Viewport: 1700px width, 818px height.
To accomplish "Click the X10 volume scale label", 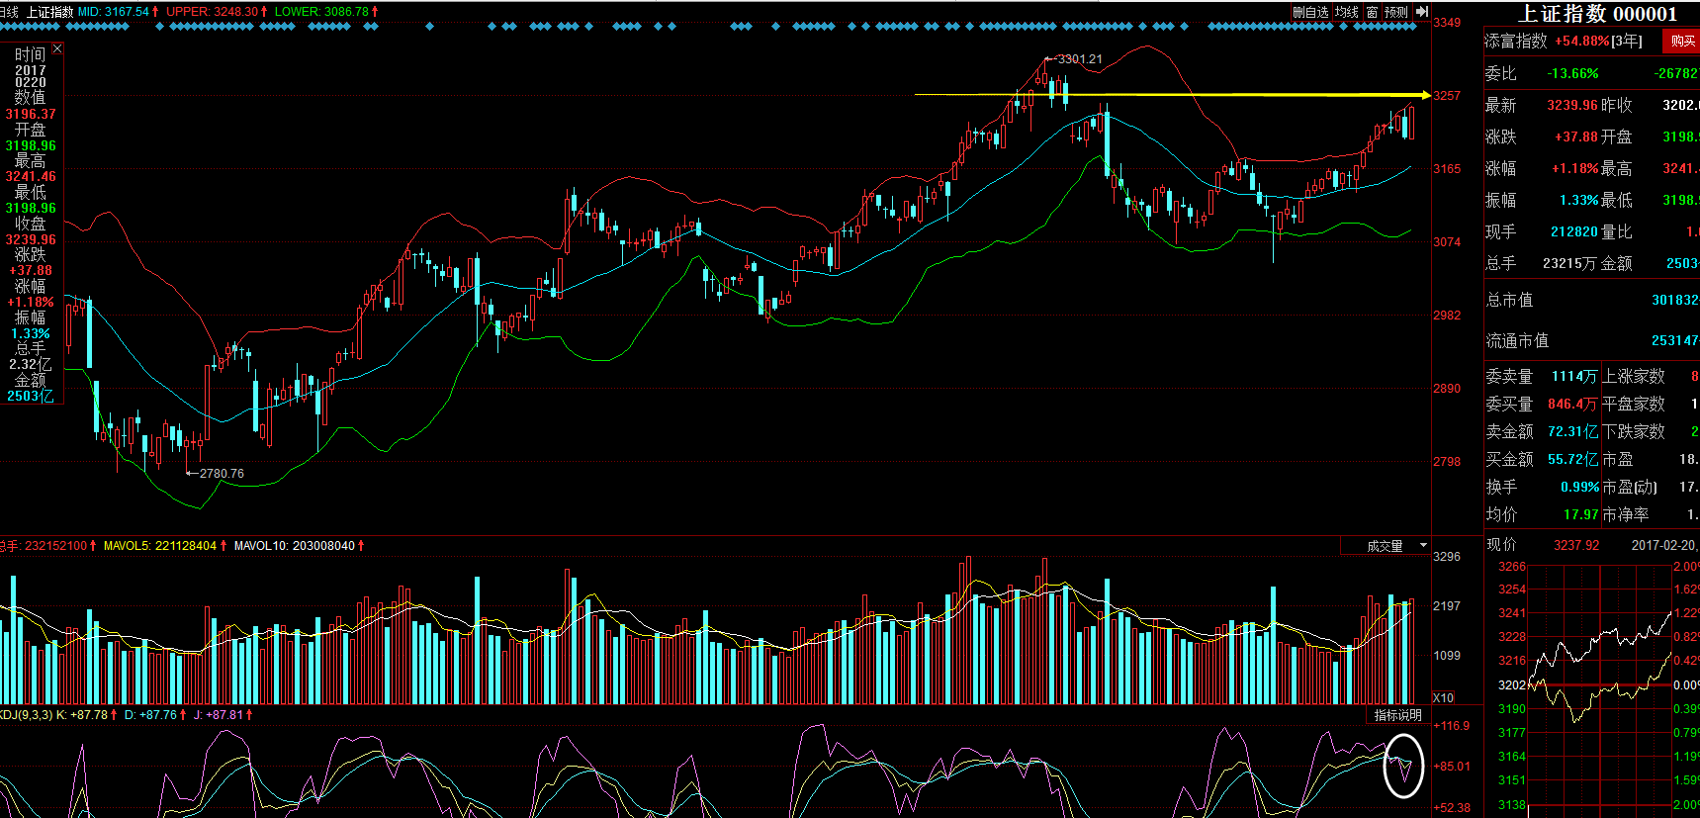I will [x=1444, y=697].
